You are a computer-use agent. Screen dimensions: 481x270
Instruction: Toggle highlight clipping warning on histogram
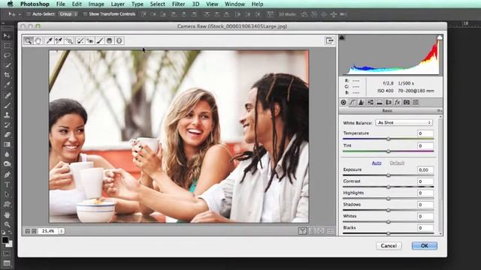point(440,37)
